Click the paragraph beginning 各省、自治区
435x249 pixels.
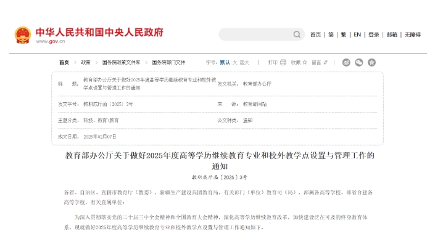coord(218,197)
